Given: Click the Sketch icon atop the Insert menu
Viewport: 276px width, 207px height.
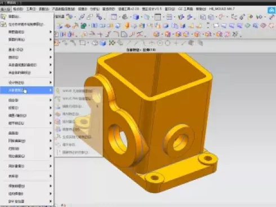Looking at the screenshot, I should tap(3, 16).
